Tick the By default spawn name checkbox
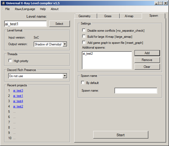Screen dimensions: 169x146 (83, 83)
